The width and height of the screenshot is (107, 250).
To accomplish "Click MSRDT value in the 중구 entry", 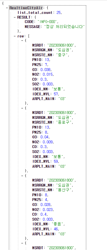I will 61,45.
